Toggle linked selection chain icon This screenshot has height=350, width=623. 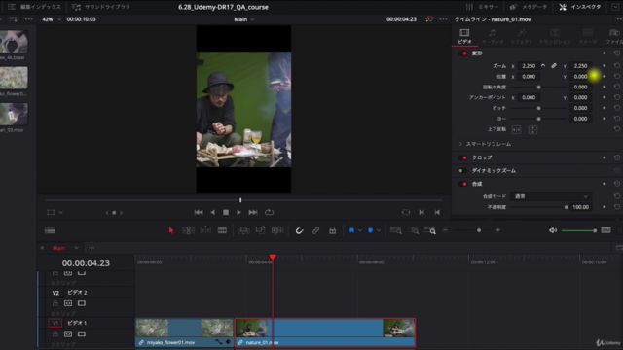(315, 230)
